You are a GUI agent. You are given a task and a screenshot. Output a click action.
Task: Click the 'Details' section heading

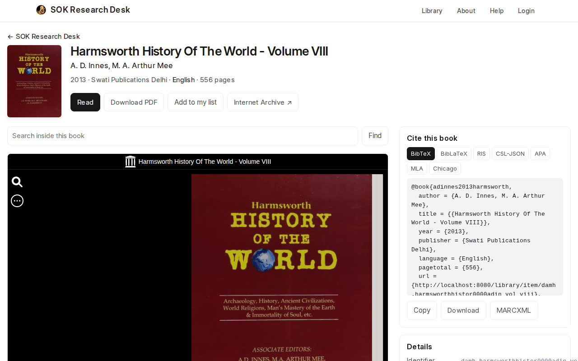click(x=420, y=347)
